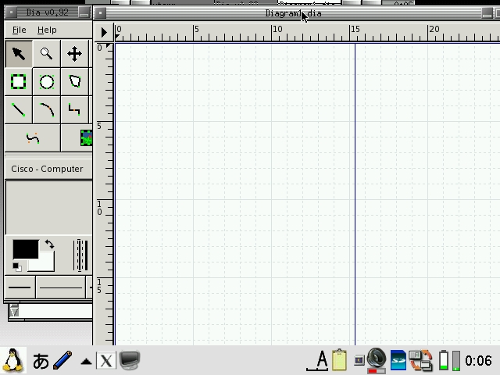Select the Magnify zoom tool

(47, 54)
